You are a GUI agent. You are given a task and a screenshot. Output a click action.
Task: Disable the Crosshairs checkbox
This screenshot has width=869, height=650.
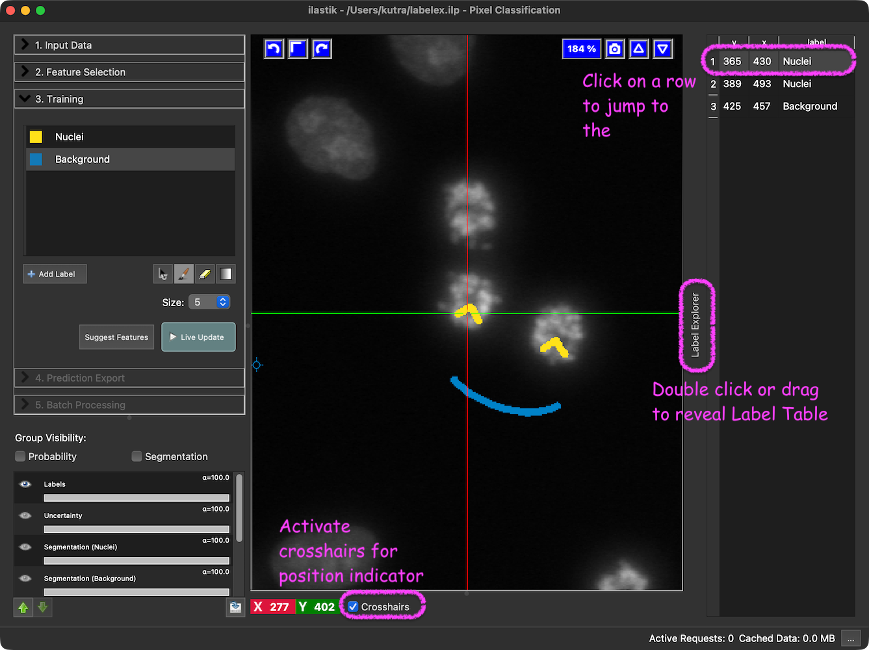[x=353, y=607]
